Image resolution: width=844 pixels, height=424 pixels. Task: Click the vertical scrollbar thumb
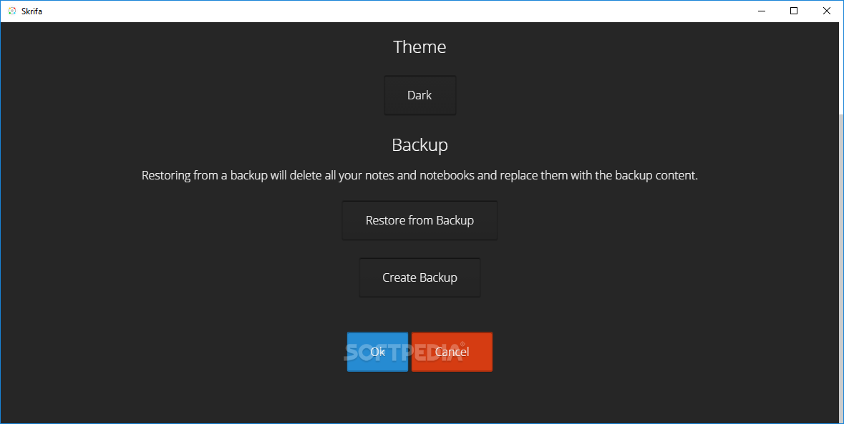pyautogui.click(x=840, y=267)
